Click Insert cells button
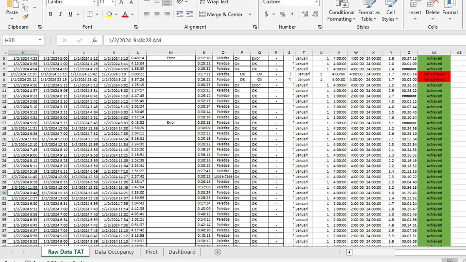Image resolution: width=466 pixels, height=262 pixels. coord(415,11)
